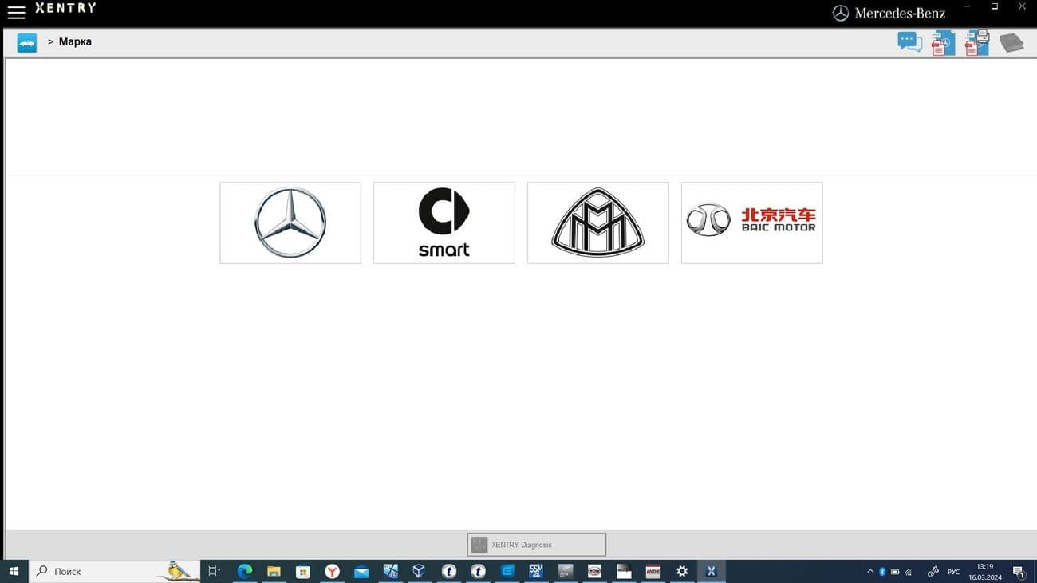Screen dimensions: 1037x583
Task: Open File Explorer from the taskbar
Action: click(x=274, y=571)
